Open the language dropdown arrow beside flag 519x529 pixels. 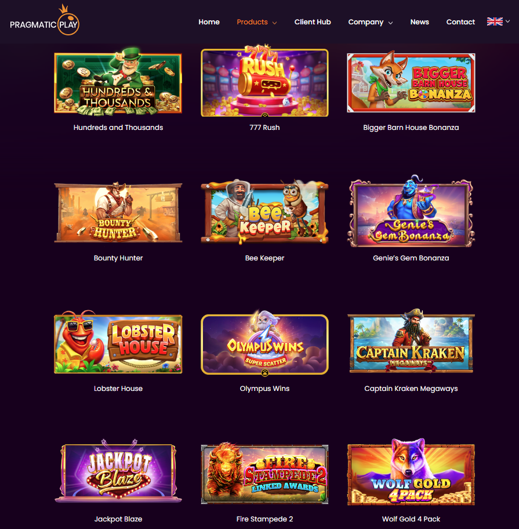point(507,21)
